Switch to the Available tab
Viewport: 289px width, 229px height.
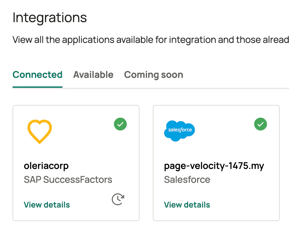[x=93, y=75]
